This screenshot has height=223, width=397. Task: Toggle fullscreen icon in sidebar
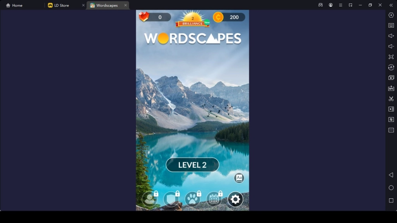tap(391, 57)
